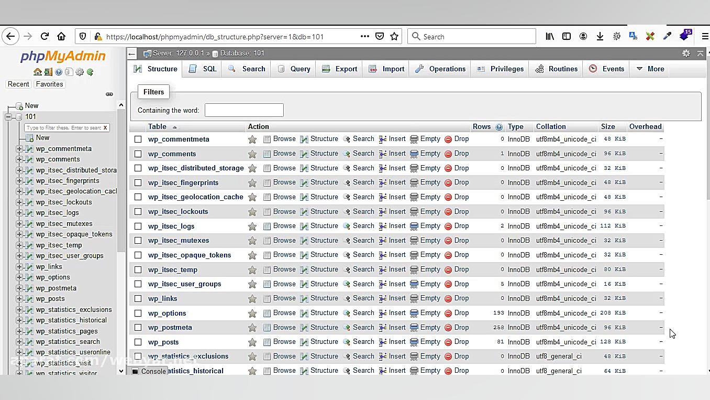Click the tracking protection shield icon
This screenshot has height=400, width=710.
point(82,36)
